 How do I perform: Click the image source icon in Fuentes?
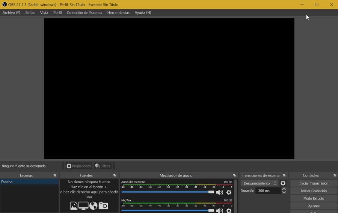pyautogui.click(x=74, y=206)
